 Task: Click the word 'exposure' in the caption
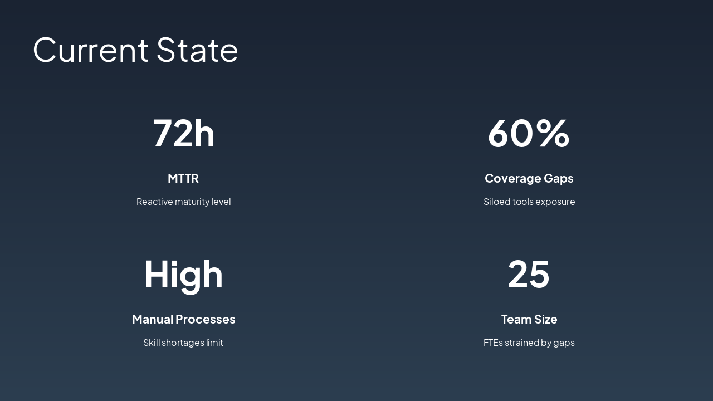click(556, 202)
